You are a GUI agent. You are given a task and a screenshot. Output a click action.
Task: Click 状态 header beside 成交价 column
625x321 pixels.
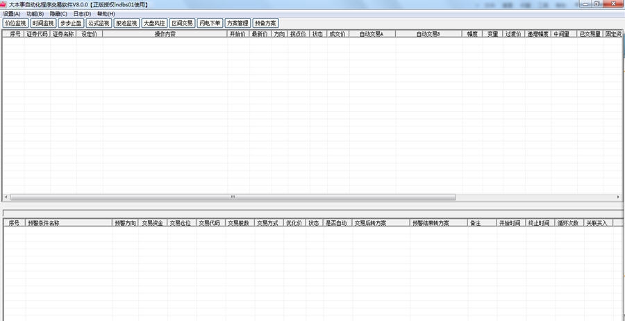click(317, 34)
